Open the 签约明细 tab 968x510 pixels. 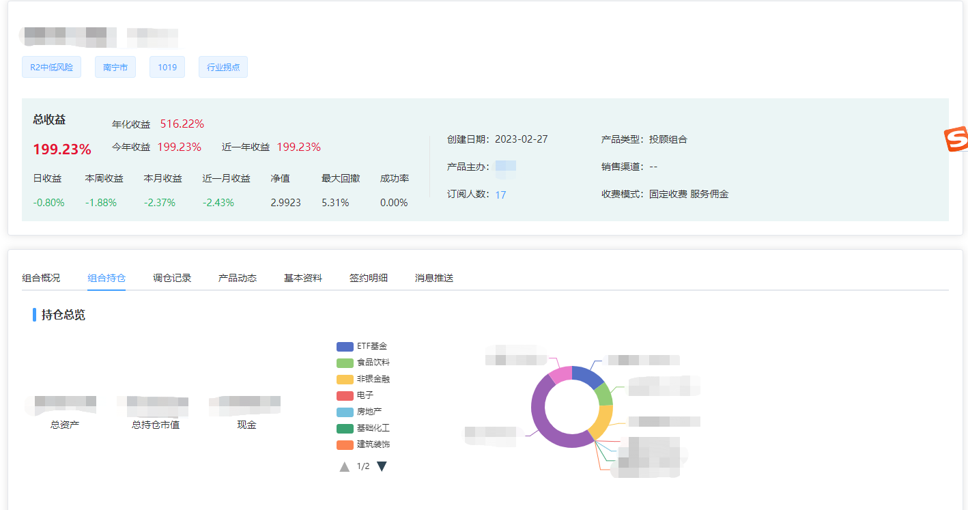[369, 278]
